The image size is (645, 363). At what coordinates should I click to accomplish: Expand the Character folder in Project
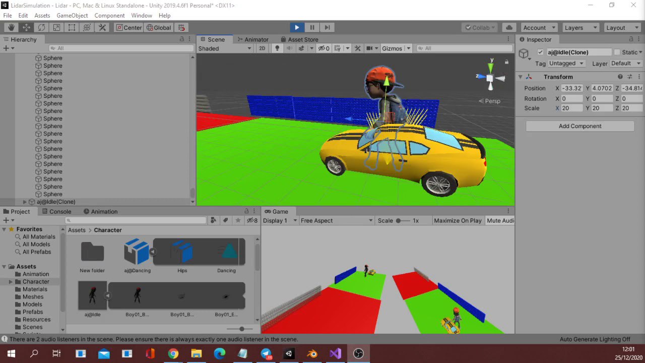point(11,282)
